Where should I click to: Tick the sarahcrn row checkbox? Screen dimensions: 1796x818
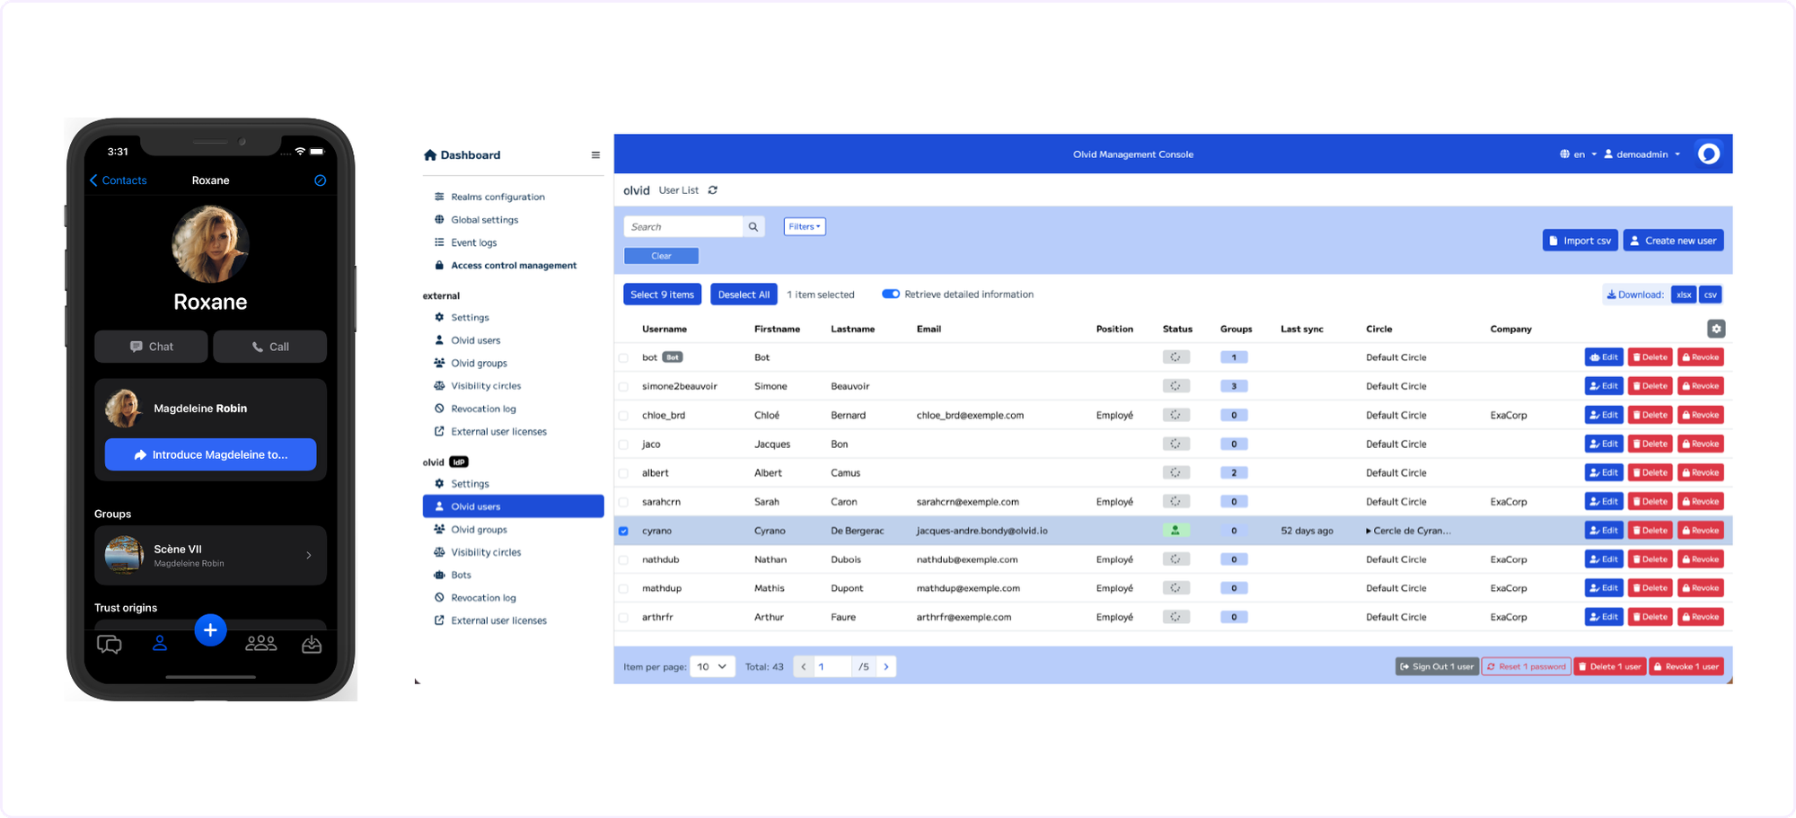624,502
